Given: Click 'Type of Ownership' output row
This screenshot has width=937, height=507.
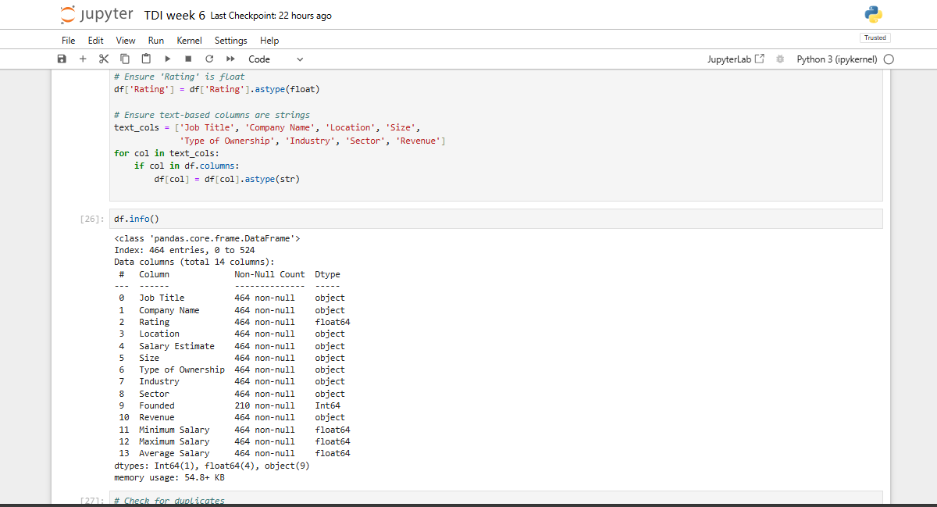Looking at the screenshot, I should tap(231, 370).
